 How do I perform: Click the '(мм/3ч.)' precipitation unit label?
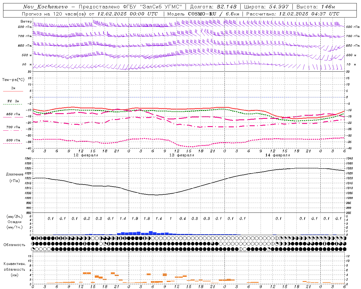point(15,216)
